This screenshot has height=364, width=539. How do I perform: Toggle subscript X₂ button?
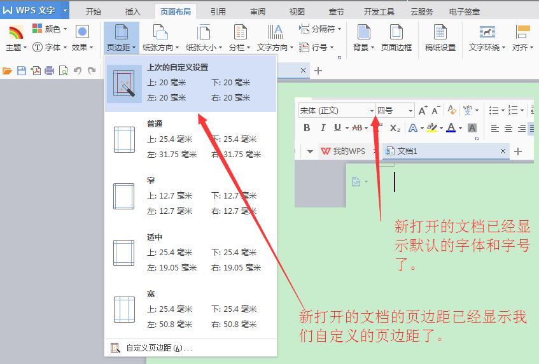pyautogui.click(x=395, y=128)
